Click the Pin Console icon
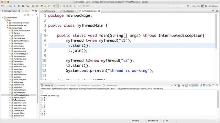 click(x=201, y=85)
